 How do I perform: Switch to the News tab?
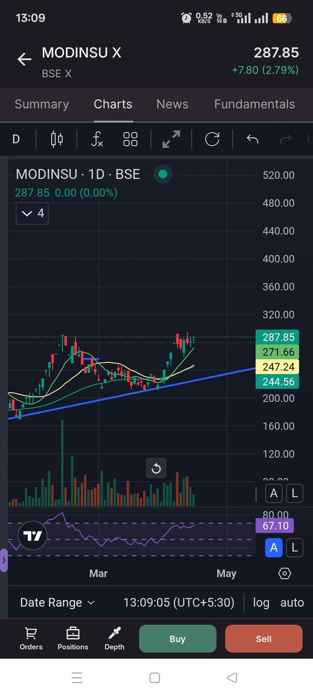(x=172, y=104)
